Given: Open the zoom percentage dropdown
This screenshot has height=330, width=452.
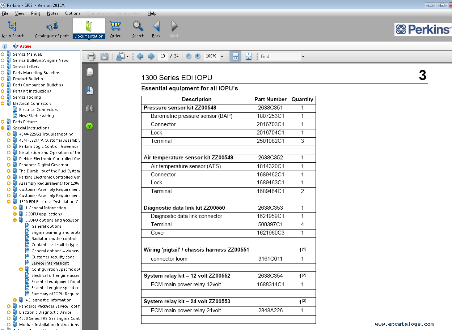Looking at the screenshot, I should point(222,57).
